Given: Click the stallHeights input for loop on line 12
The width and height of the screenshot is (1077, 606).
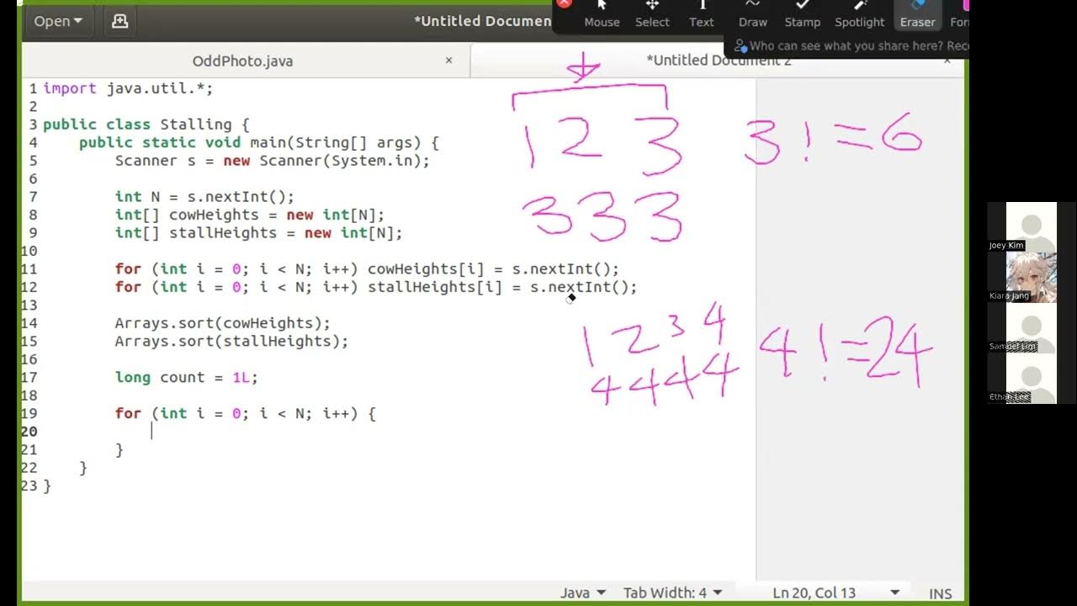Looking at the screenshot, I should (x=376, y=287).
